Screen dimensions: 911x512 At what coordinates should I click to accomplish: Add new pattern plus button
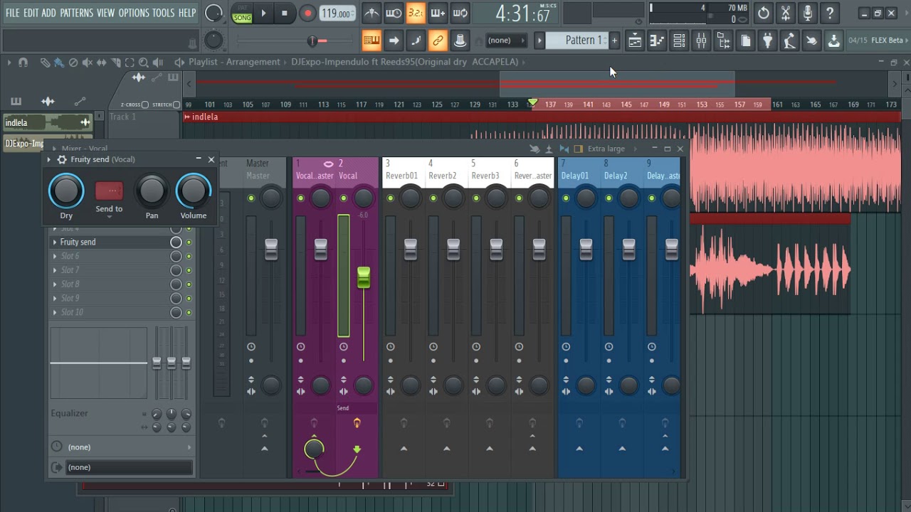[614, 41]
